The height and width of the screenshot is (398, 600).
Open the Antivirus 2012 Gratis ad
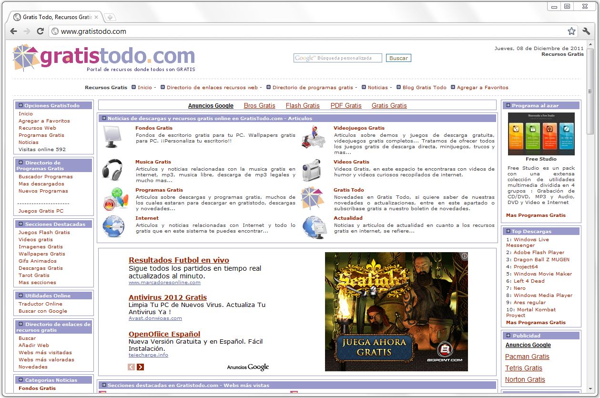click(x=168, y=297)
